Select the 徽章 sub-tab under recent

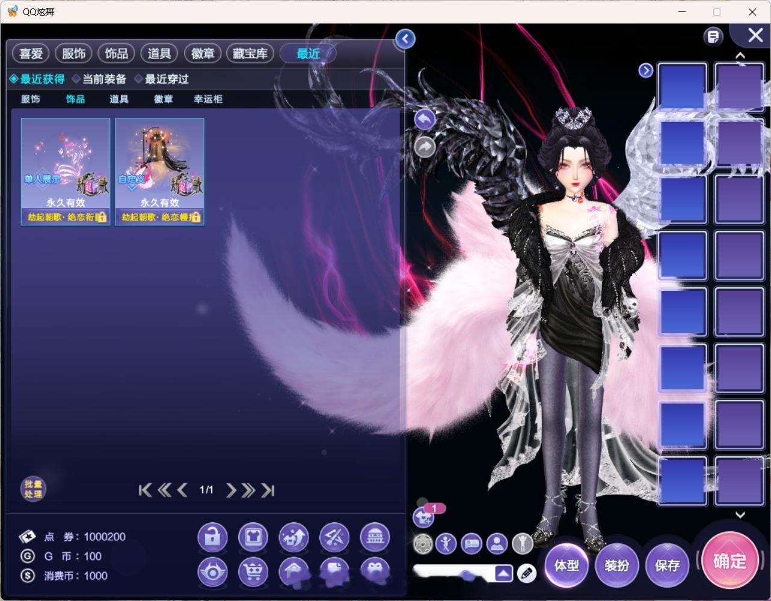pyautogui.click(x=164, y=99)
